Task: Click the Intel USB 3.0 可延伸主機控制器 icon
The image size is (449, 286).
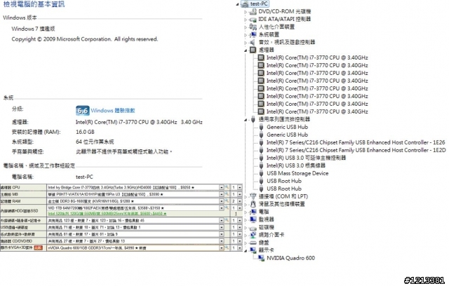Action: 261,158
